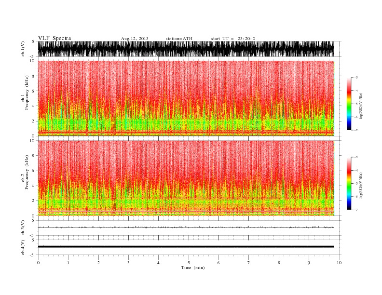
Task: Click the 'ch.4(V)' axis label
Action: point(23,247)
